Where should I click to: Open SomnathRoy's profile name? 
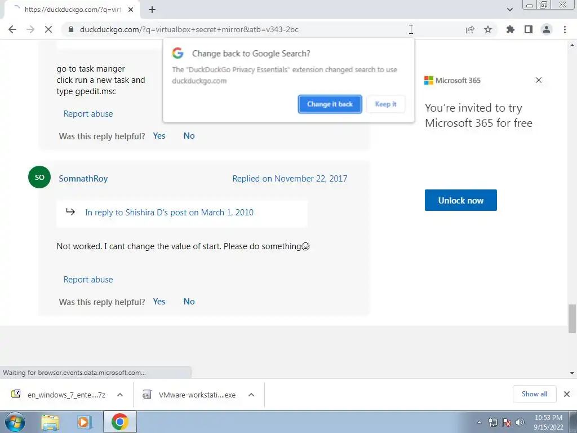[83, 179]
